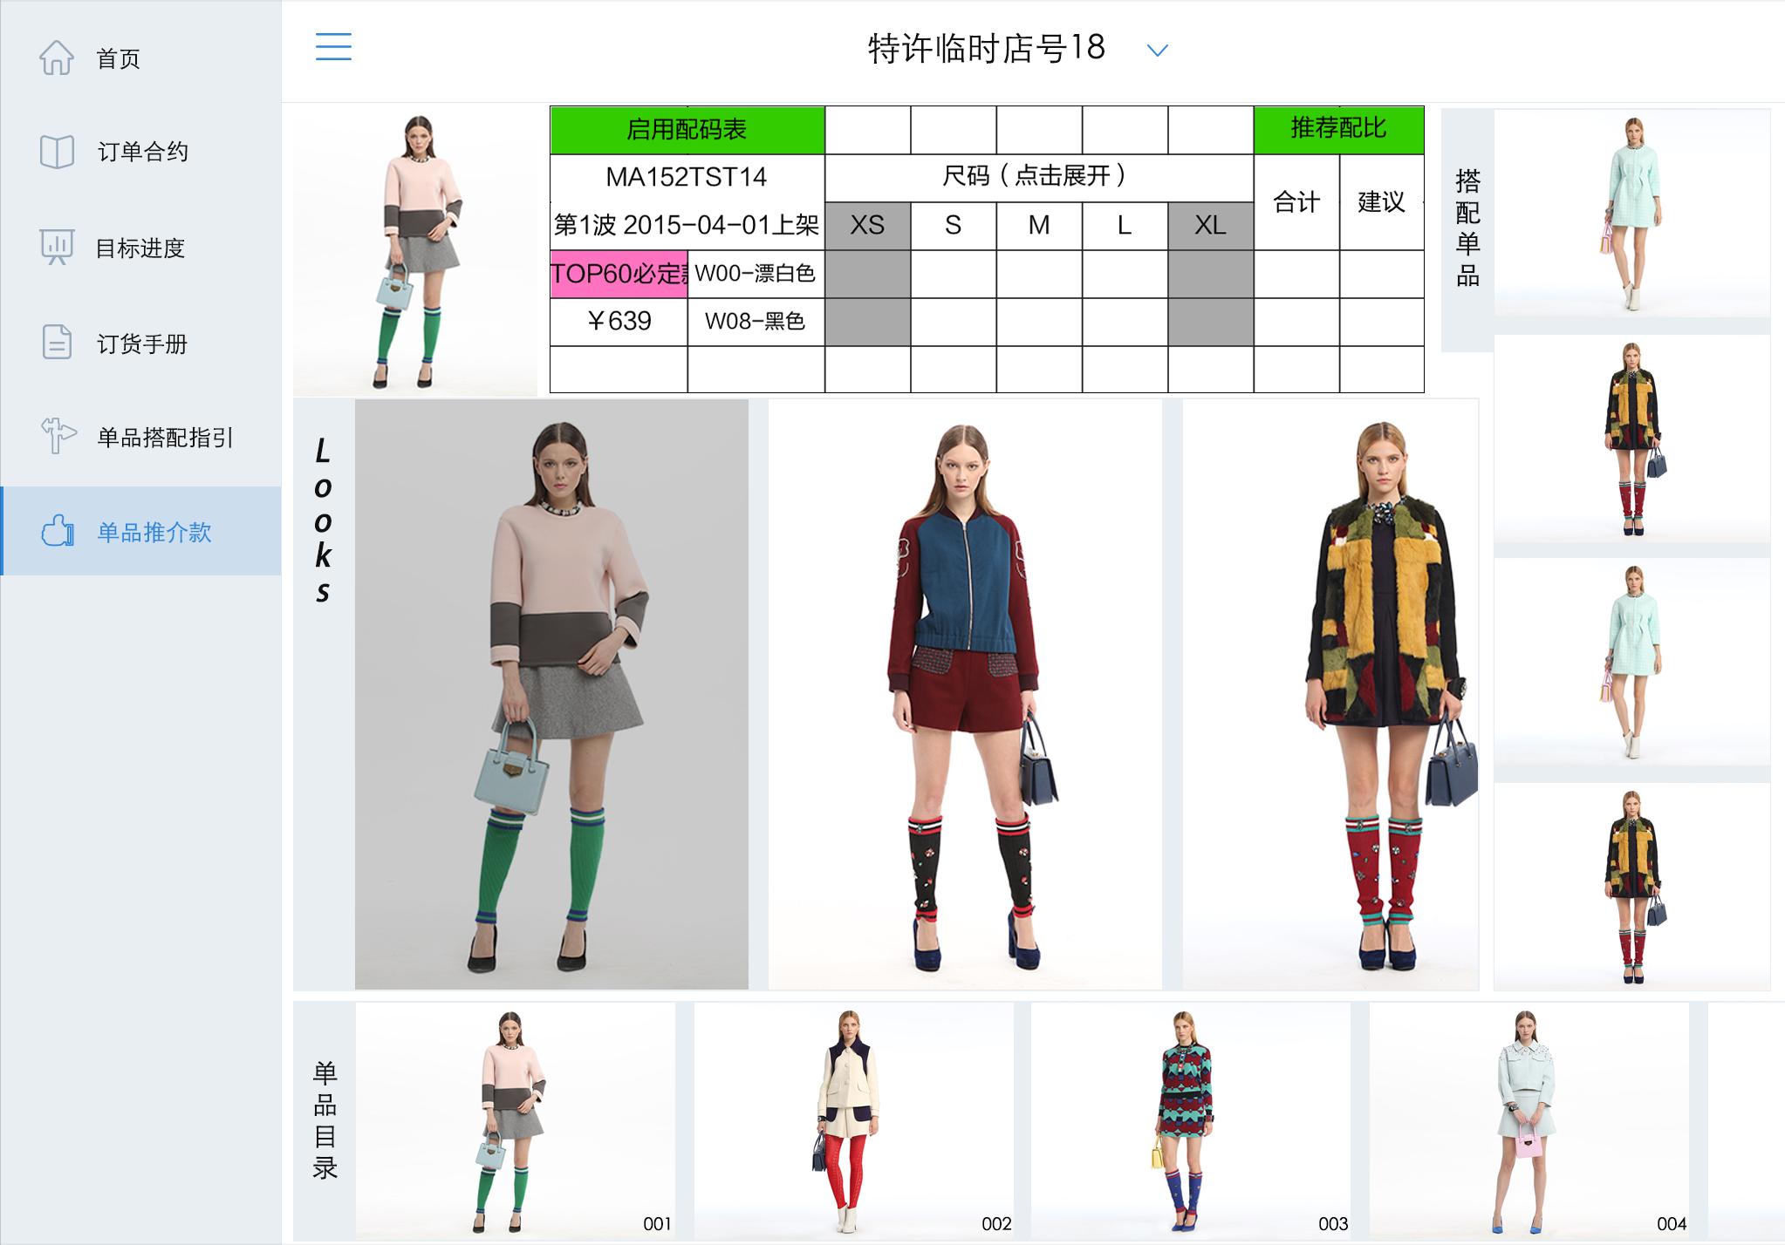
Task: Select catalog thumbnail numbered 004
Action: click(x=1529, y=1121)
